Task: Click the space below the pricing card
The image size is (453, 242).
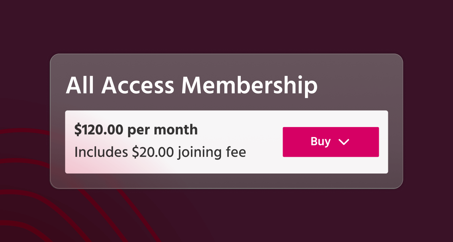Action: pos(226,213)
